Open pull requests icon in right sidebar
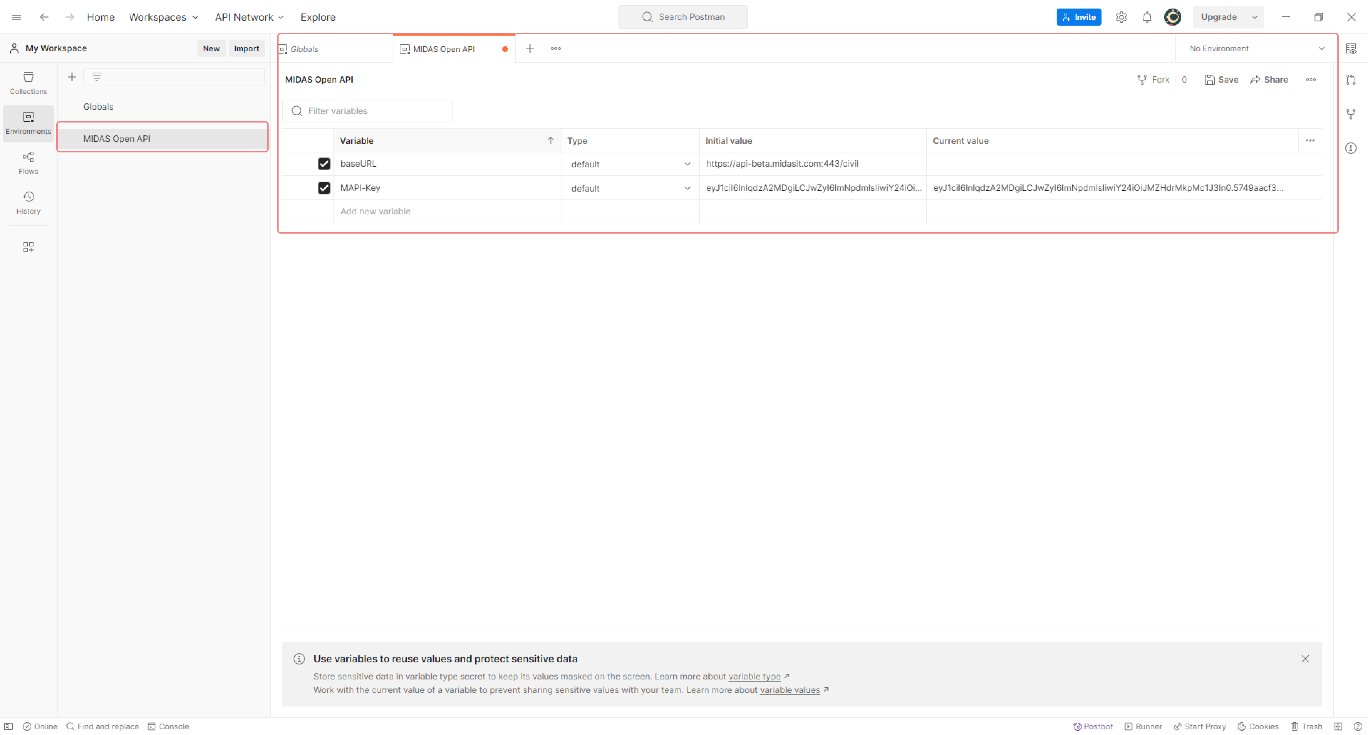Viewport: 1368px width, 735px height. (x=1351, y=80)
